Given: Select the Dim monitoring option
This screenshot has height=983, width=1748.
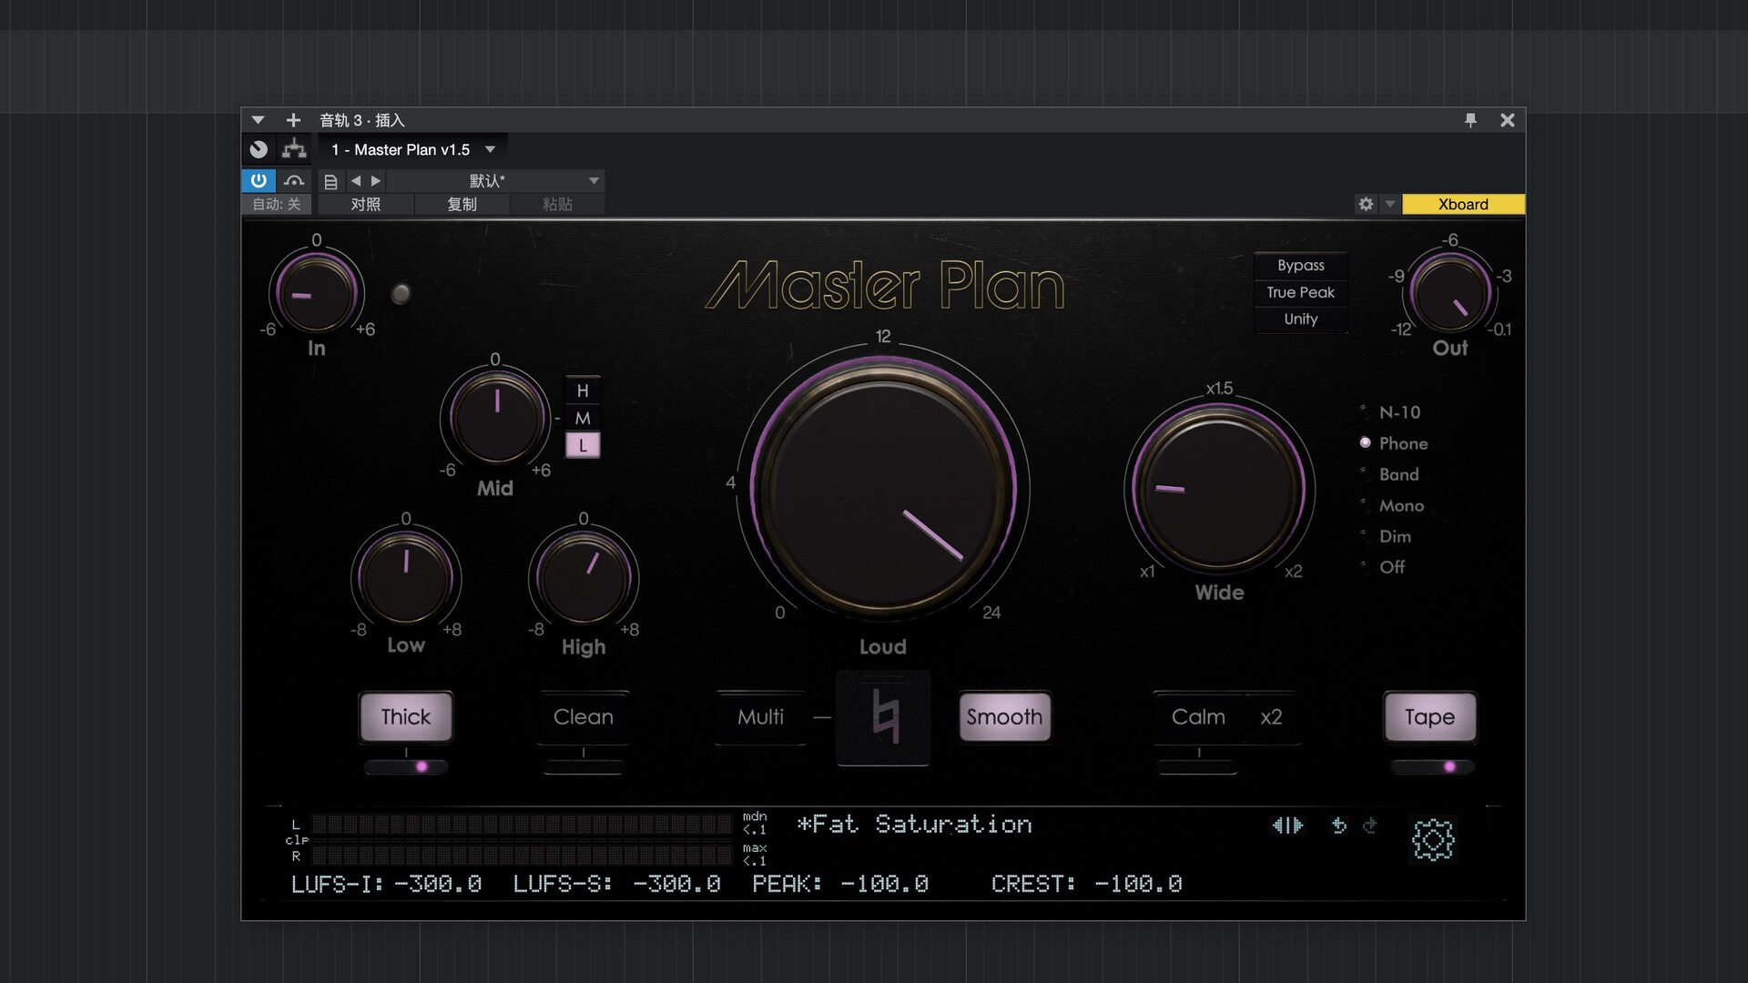Looking at the screenshot, I should 1386,536.
